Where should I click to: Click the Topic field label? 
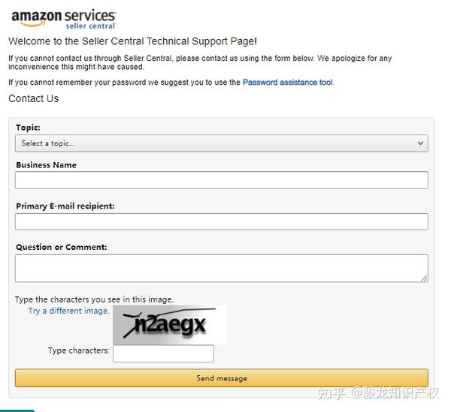[29, 128]
